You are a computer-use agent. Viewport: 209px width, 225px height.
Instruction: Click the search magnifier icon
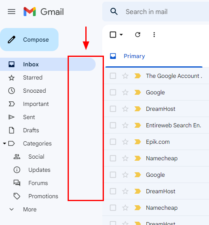click(114, 12)
